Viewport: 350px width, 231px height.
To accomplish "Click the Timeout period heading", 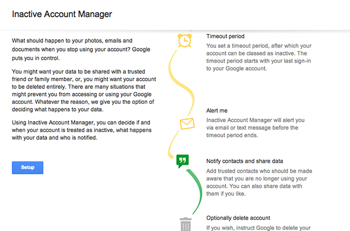I will tap(225, 36).
